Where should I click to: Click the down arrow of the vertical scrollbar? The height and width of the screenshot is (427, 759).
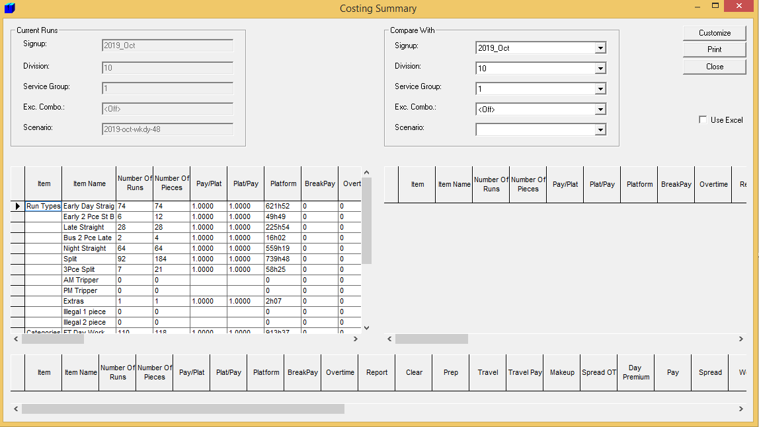tap(366, 327)
